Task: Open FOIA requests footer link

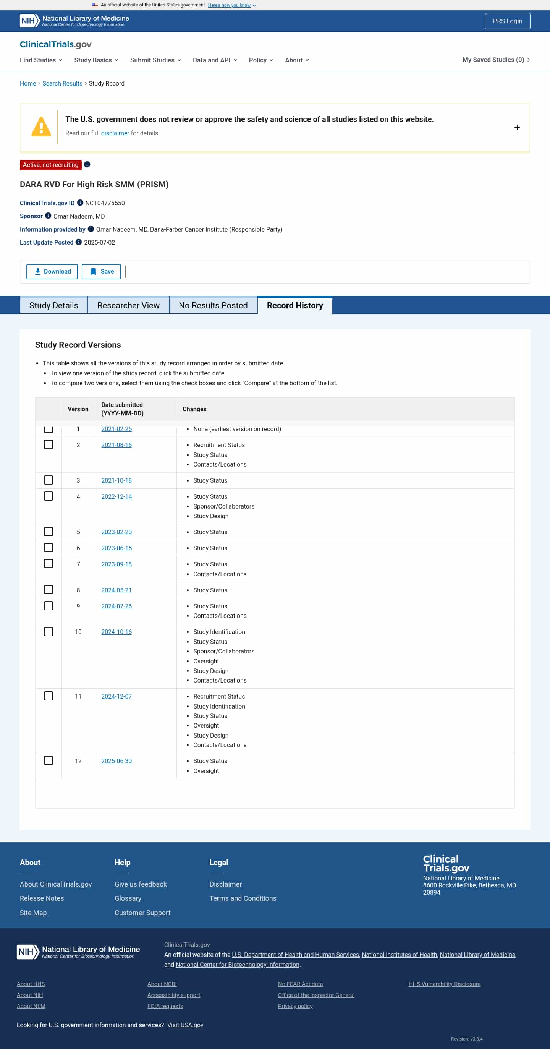Action: 165,1006
